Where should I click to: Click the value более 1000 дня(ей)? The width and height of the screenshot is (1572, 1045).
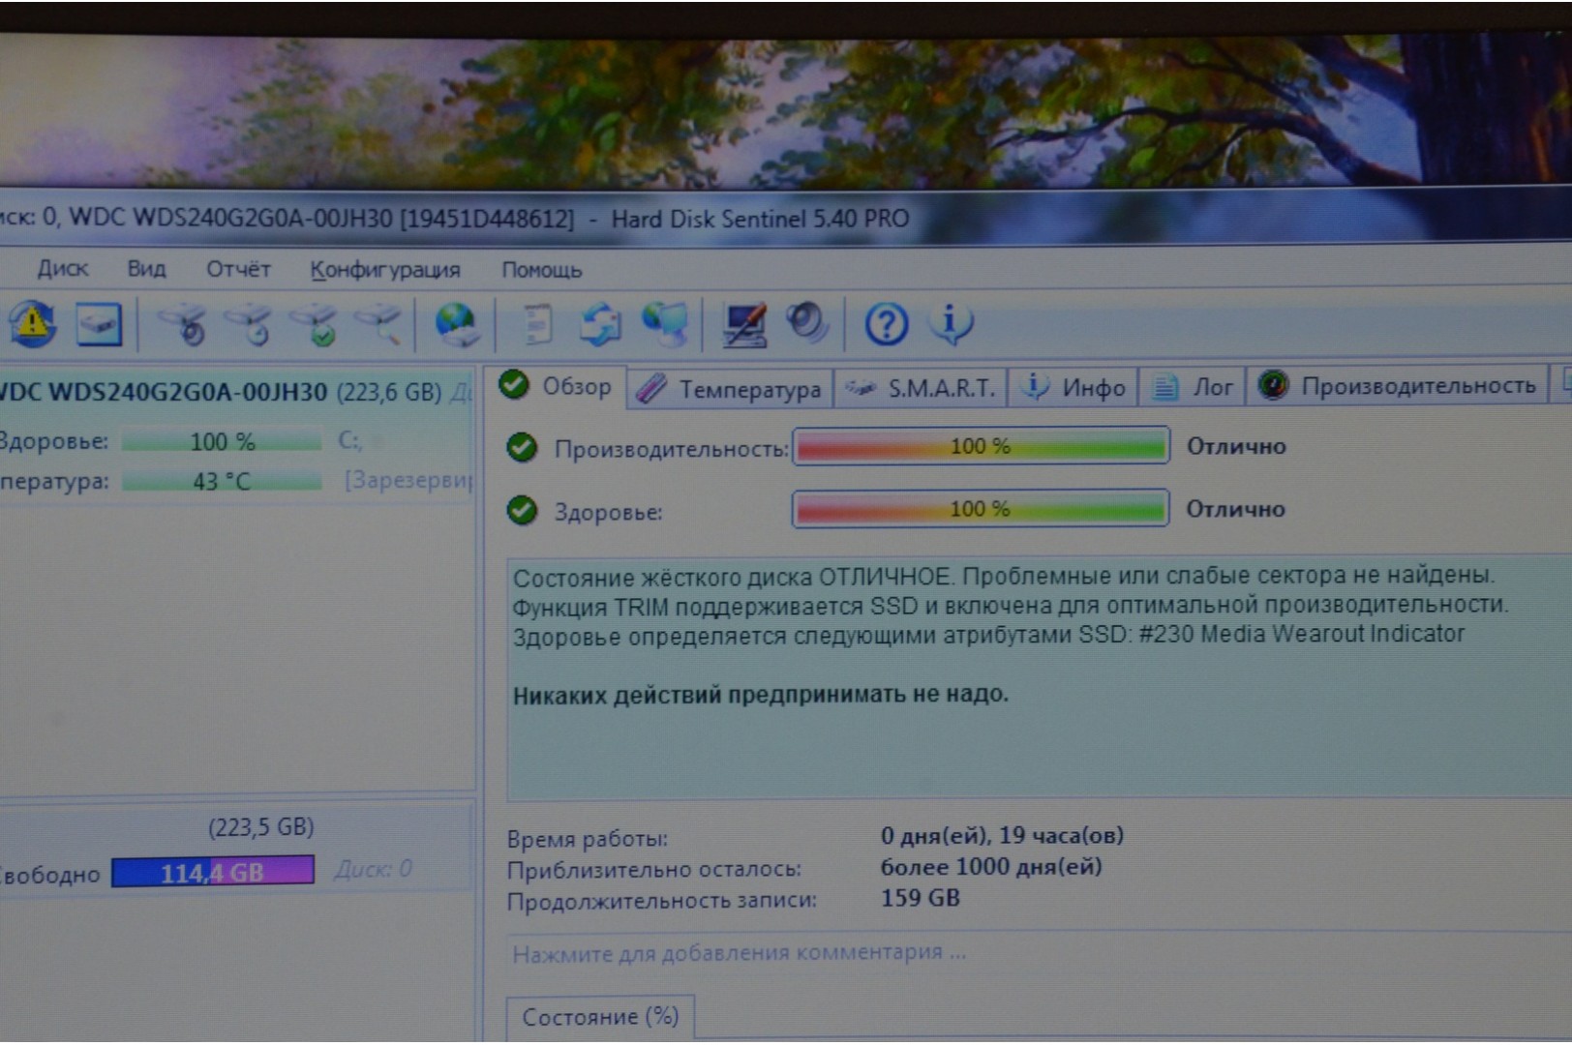click(991, 867)
